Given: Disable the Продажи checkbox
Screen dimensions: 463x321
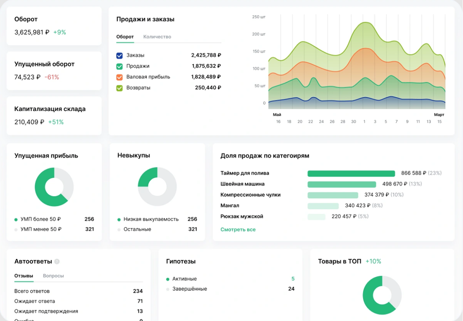Looking at the screenshot, I should click(x=119, y=66).
